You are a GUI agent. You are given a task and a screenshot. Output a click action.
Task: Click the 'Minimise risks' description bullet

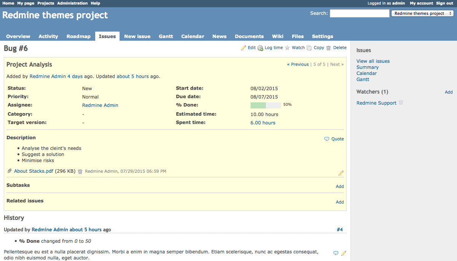point(38,161)
